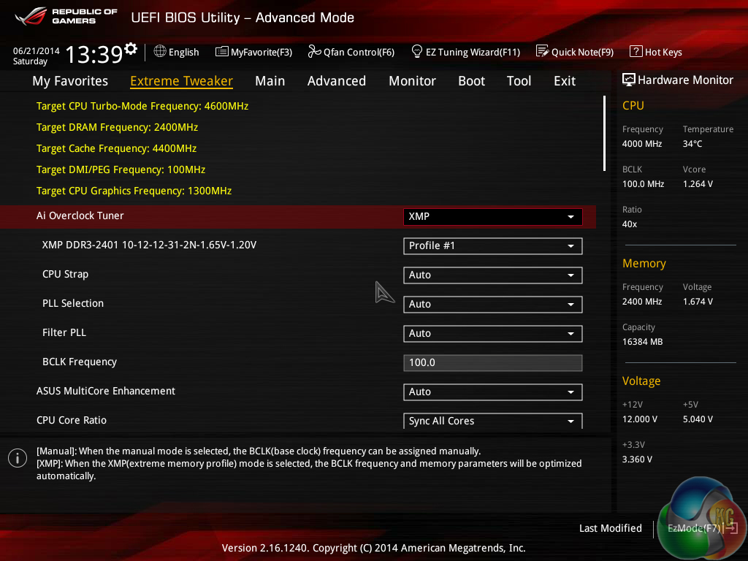
Task: Click the MyFavorite list icon
Action: (222, 52)
